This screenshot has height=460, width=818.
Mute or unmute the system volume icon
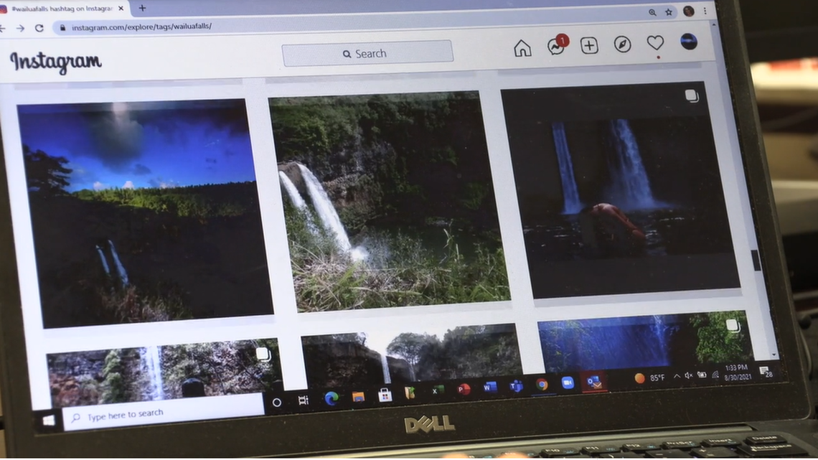tap(690, 375)
